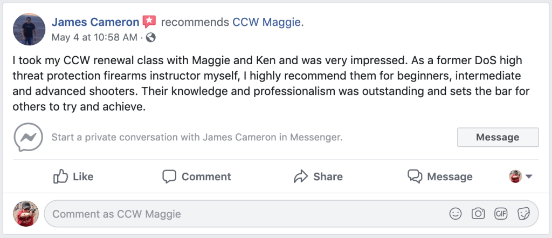552x238 pixels.
Task: Open the sticker picker
Action: [523, 214]
